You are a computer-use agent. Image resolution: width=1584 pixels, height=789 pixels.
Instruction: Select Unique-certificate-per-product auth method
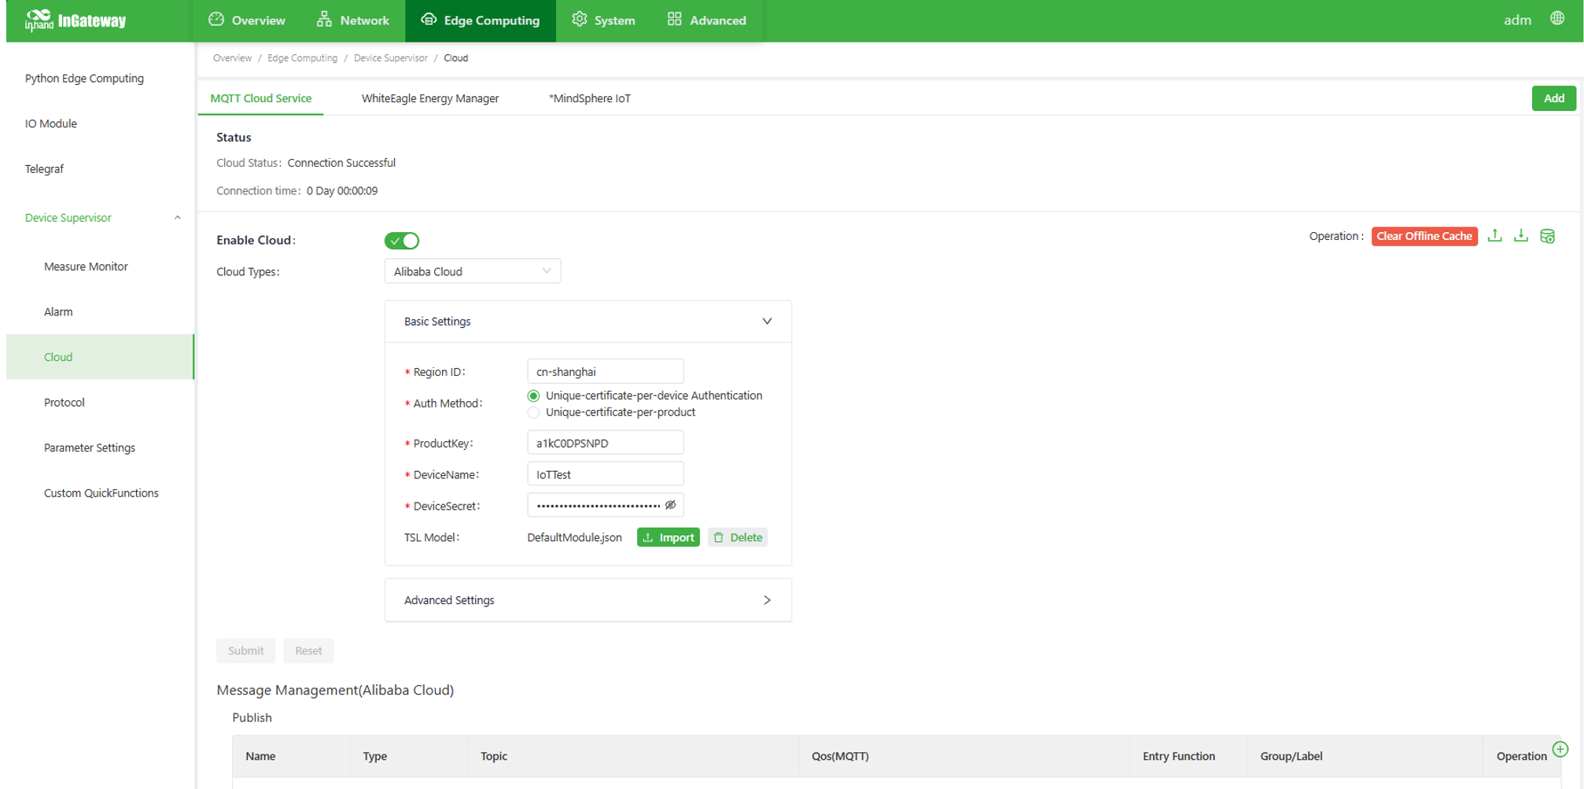(x=534, y=413)
